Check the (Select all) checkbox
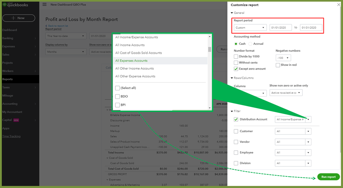 click(x=117, y=88)
